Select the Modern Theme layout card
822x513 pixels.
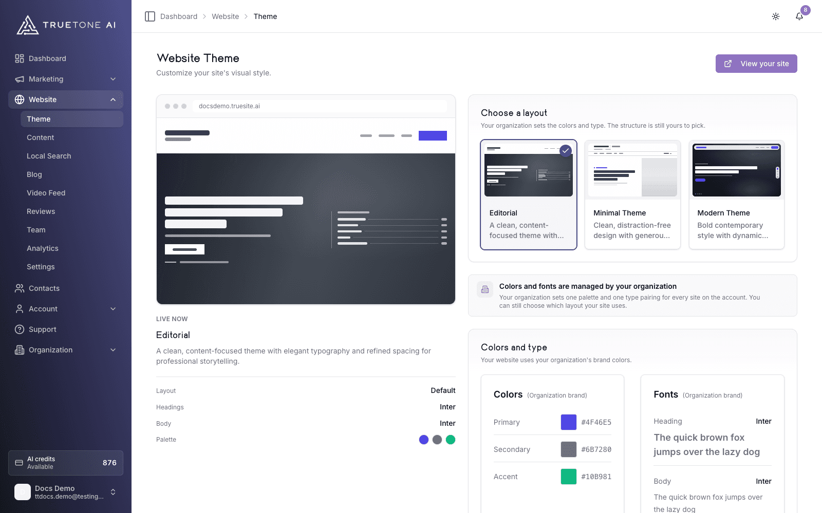(737, 195)
